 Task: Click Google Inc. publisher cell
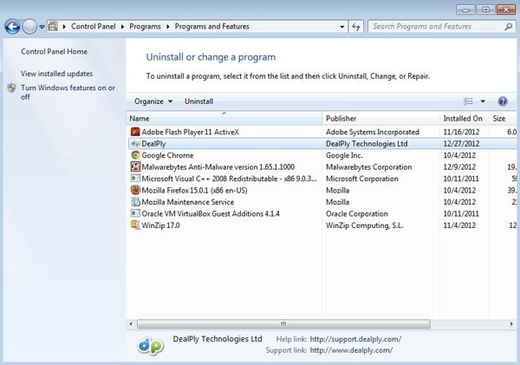344,155
